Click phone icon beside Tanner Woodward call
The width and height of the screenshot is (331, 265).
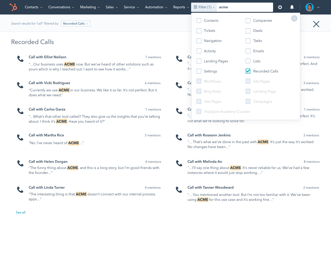point(179,190)
